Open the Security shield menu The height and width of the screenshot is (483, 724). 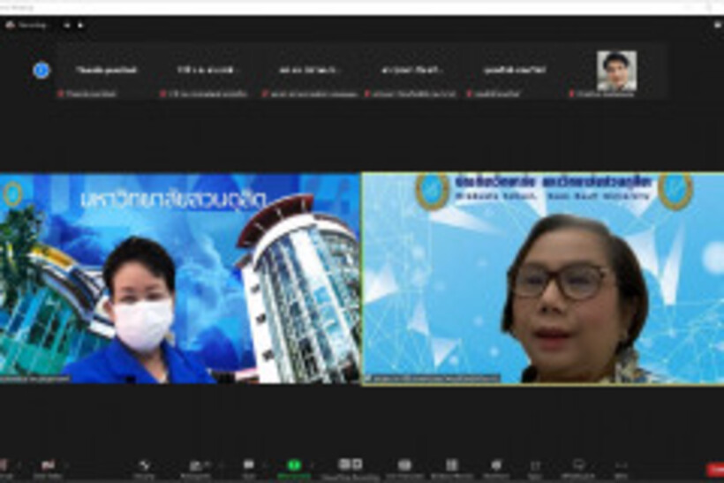tap(144, 468)
